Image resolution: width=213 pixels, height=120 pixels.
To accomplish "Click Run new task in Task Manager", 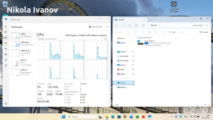I will [96, 27].
